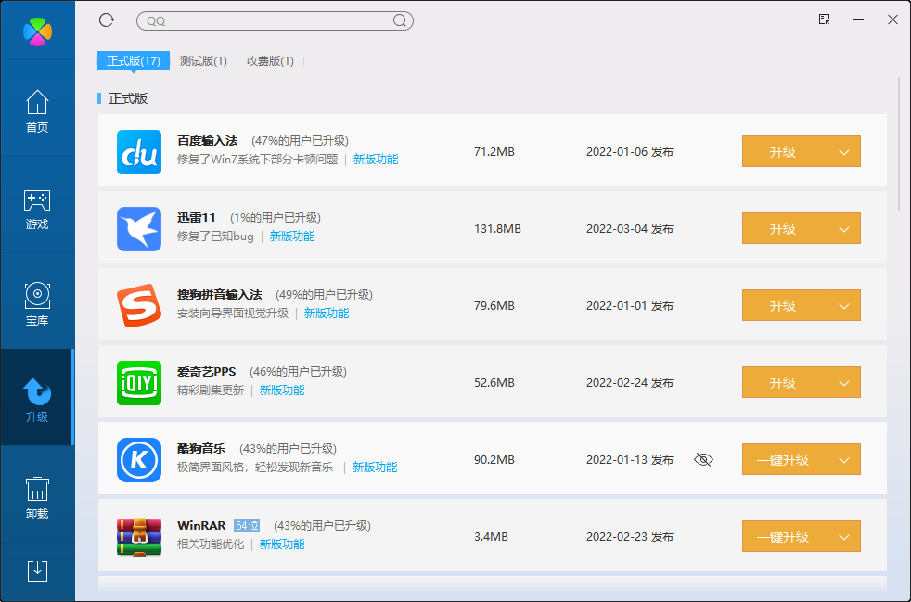The height and width of the screenshot is (602, 911).
Task: Click the WinRAR app icon
Action: (x=139, y=537)
